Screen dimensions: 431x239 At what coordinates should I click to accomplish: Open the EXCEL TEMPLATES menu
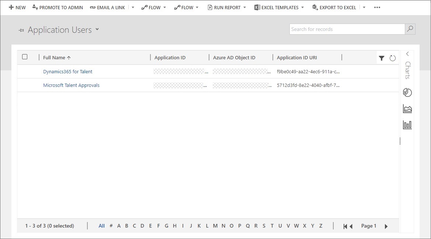tap(279, 7)
